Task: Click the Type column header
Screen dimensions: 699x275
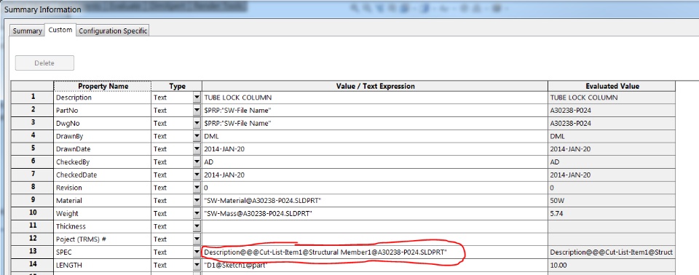Action: tap(177, 86)
